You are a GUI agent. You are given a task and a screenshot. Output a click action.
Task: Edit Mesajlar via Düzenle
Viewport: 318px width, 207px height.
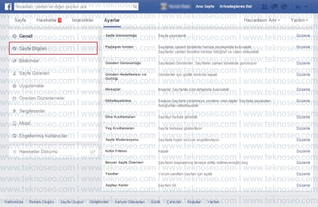click(303, 89)
